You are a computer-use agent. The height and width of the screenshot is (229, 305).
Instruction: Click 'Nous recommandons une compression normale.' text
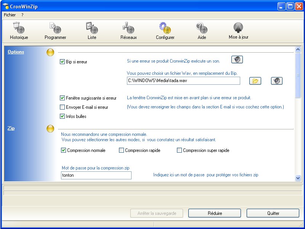104,134
